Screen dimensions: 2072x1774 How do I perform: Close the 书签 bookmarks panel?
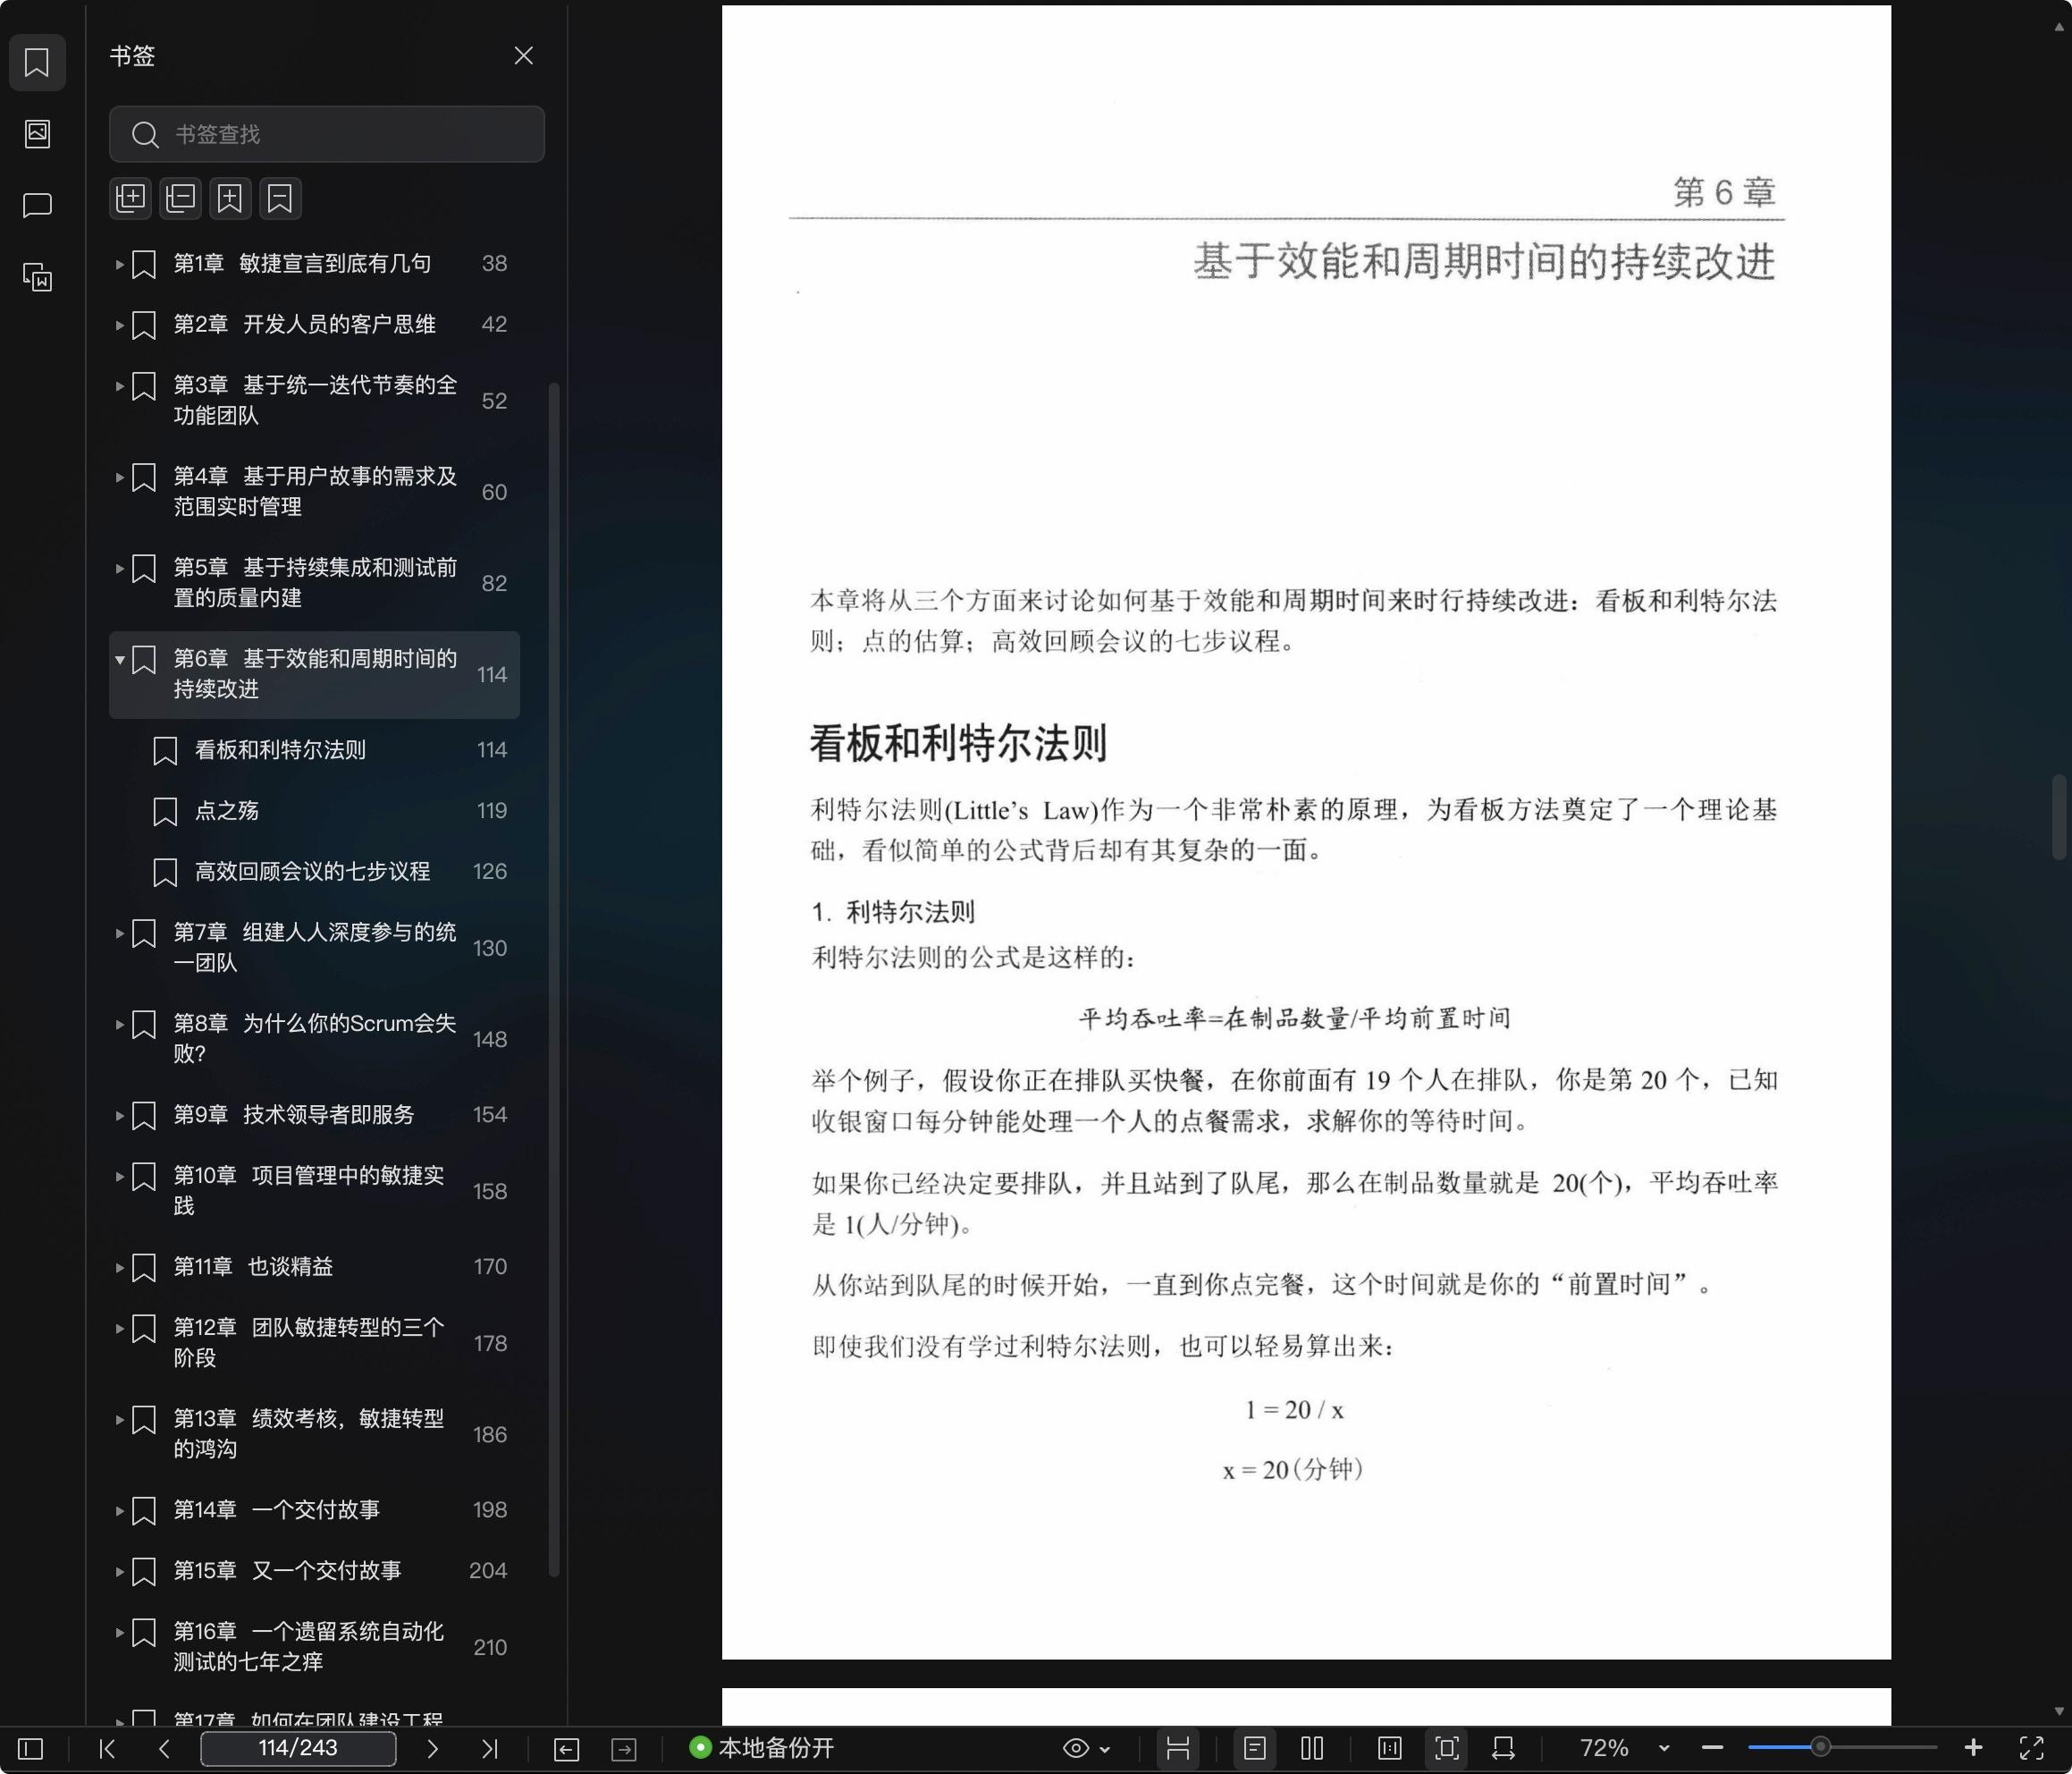click(x=523, y=55)
